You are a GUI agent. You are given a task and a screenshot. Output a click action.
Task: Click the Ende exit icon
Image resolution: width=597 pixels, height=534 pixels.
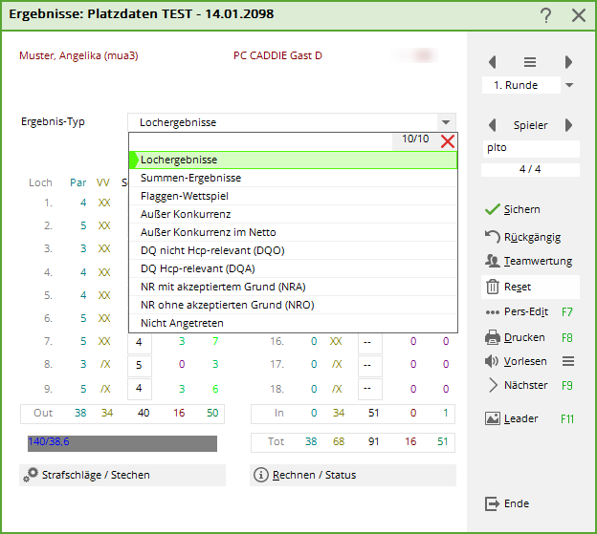point(493,503)
